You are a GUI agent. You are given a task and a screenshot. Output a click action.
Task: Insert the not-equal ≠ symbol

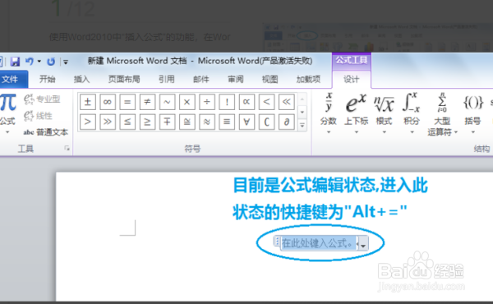tap(147, 102)
